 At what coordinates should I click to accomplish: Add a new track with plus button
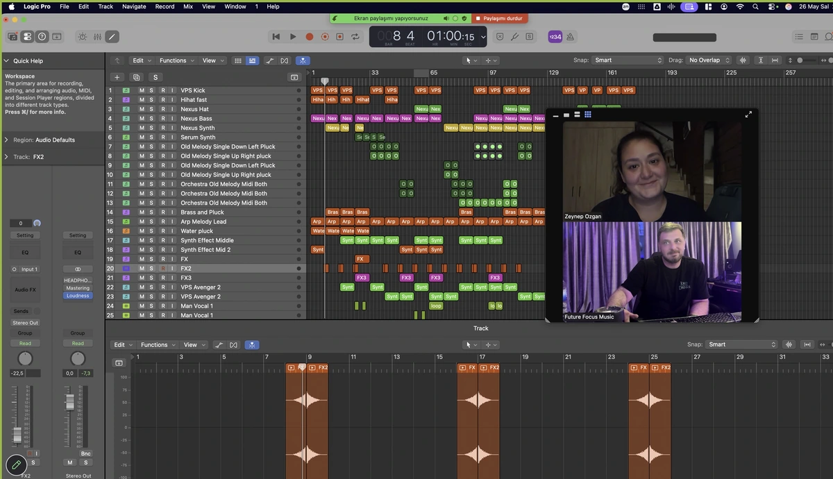point(117,77)
